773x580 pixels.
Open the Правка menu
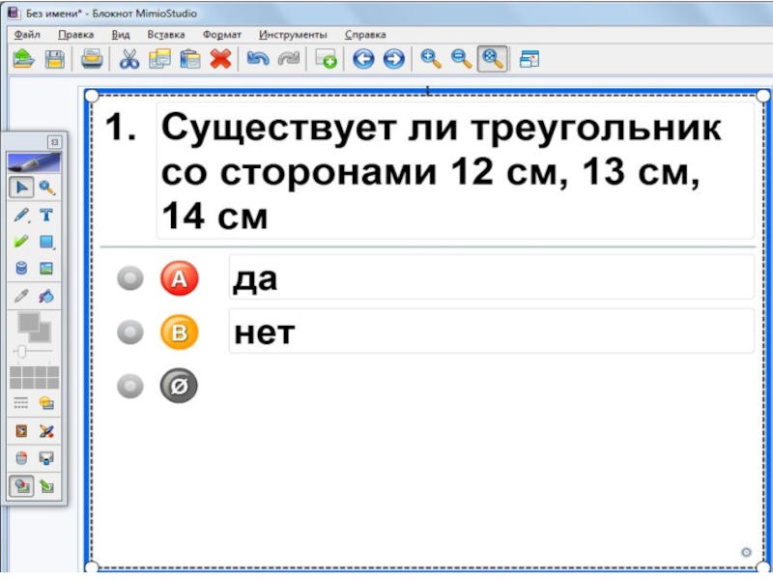(x=76, y=35)
